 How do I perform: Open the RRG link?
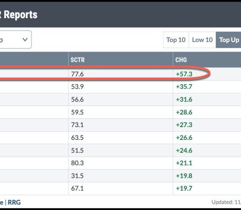coord(14,202)
